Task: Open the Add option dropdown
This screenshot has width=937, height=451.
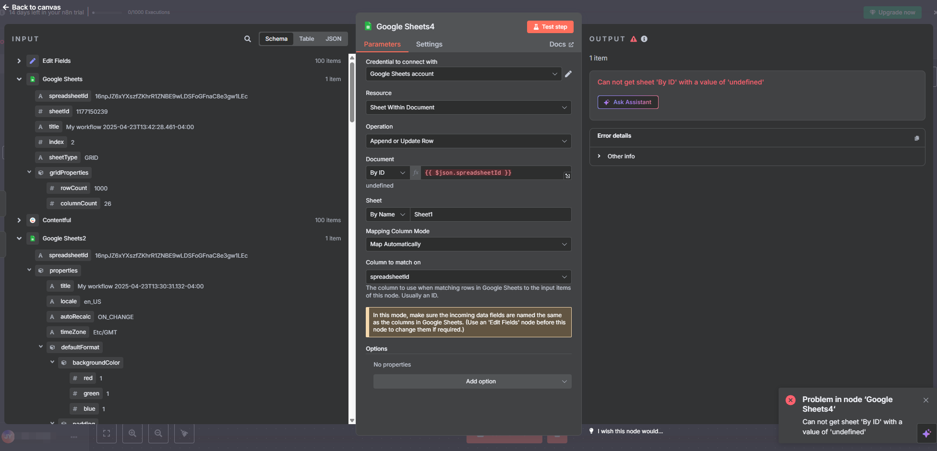Action: 472,381
